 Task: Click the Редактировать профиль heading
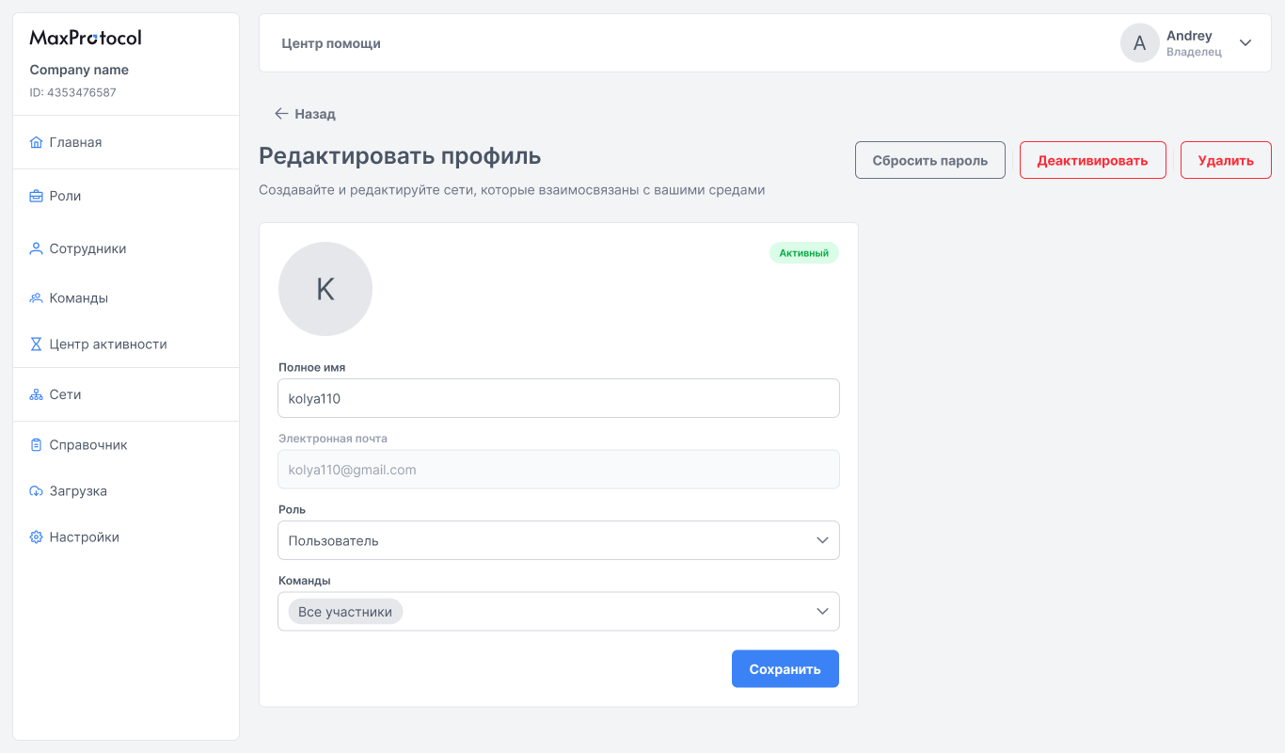[400, 155]
